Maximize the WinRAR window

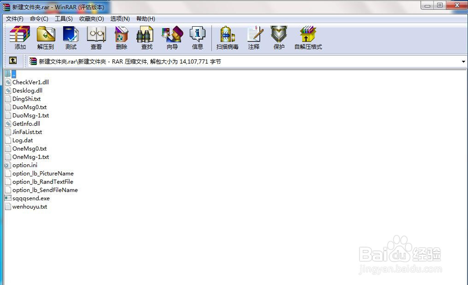(440, 5)
